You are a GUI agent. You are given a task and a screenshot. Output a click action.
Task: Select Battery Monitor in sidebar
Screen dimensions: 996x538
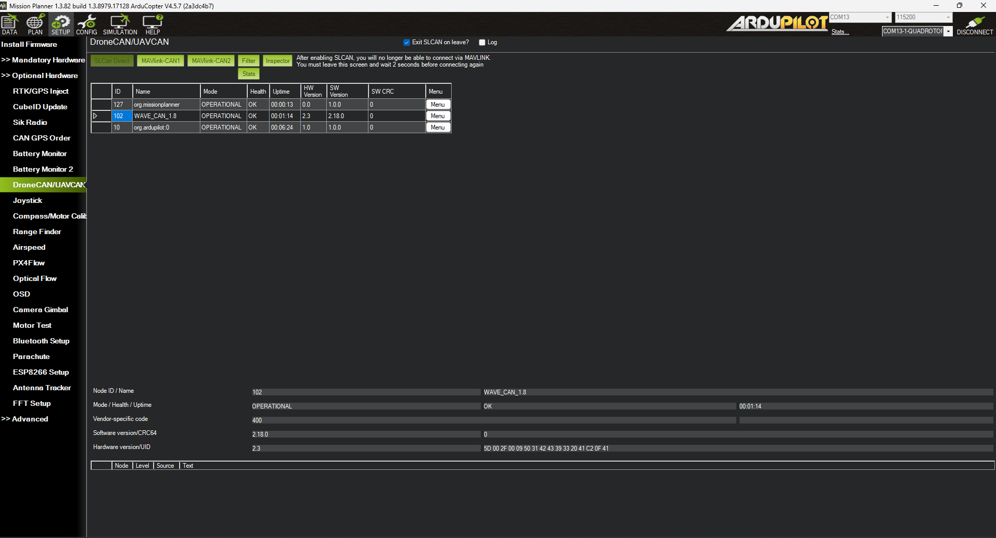(40, 153)
